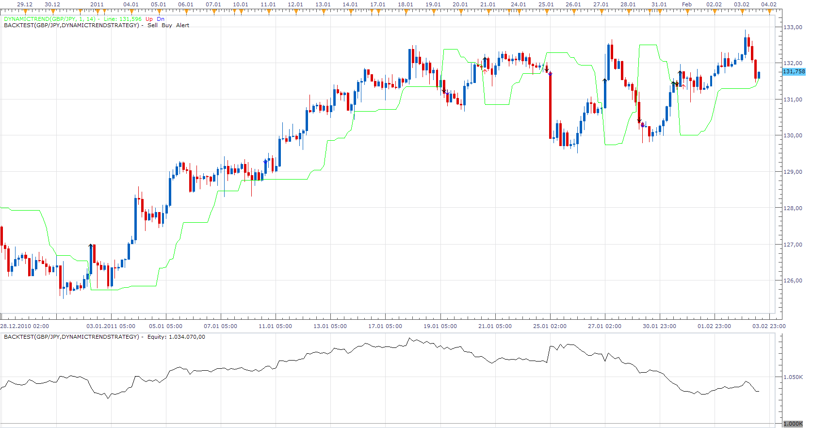
Task: Select the red Up legend label
Action: tap(149, 19)
